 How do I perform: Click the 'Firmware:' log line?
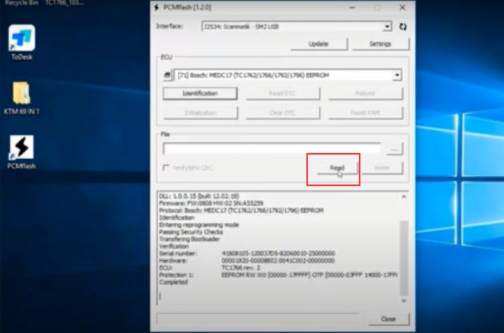point(211,203)
